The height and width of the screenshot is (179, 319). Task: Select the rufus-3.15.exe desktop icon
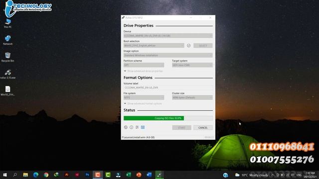8,74
